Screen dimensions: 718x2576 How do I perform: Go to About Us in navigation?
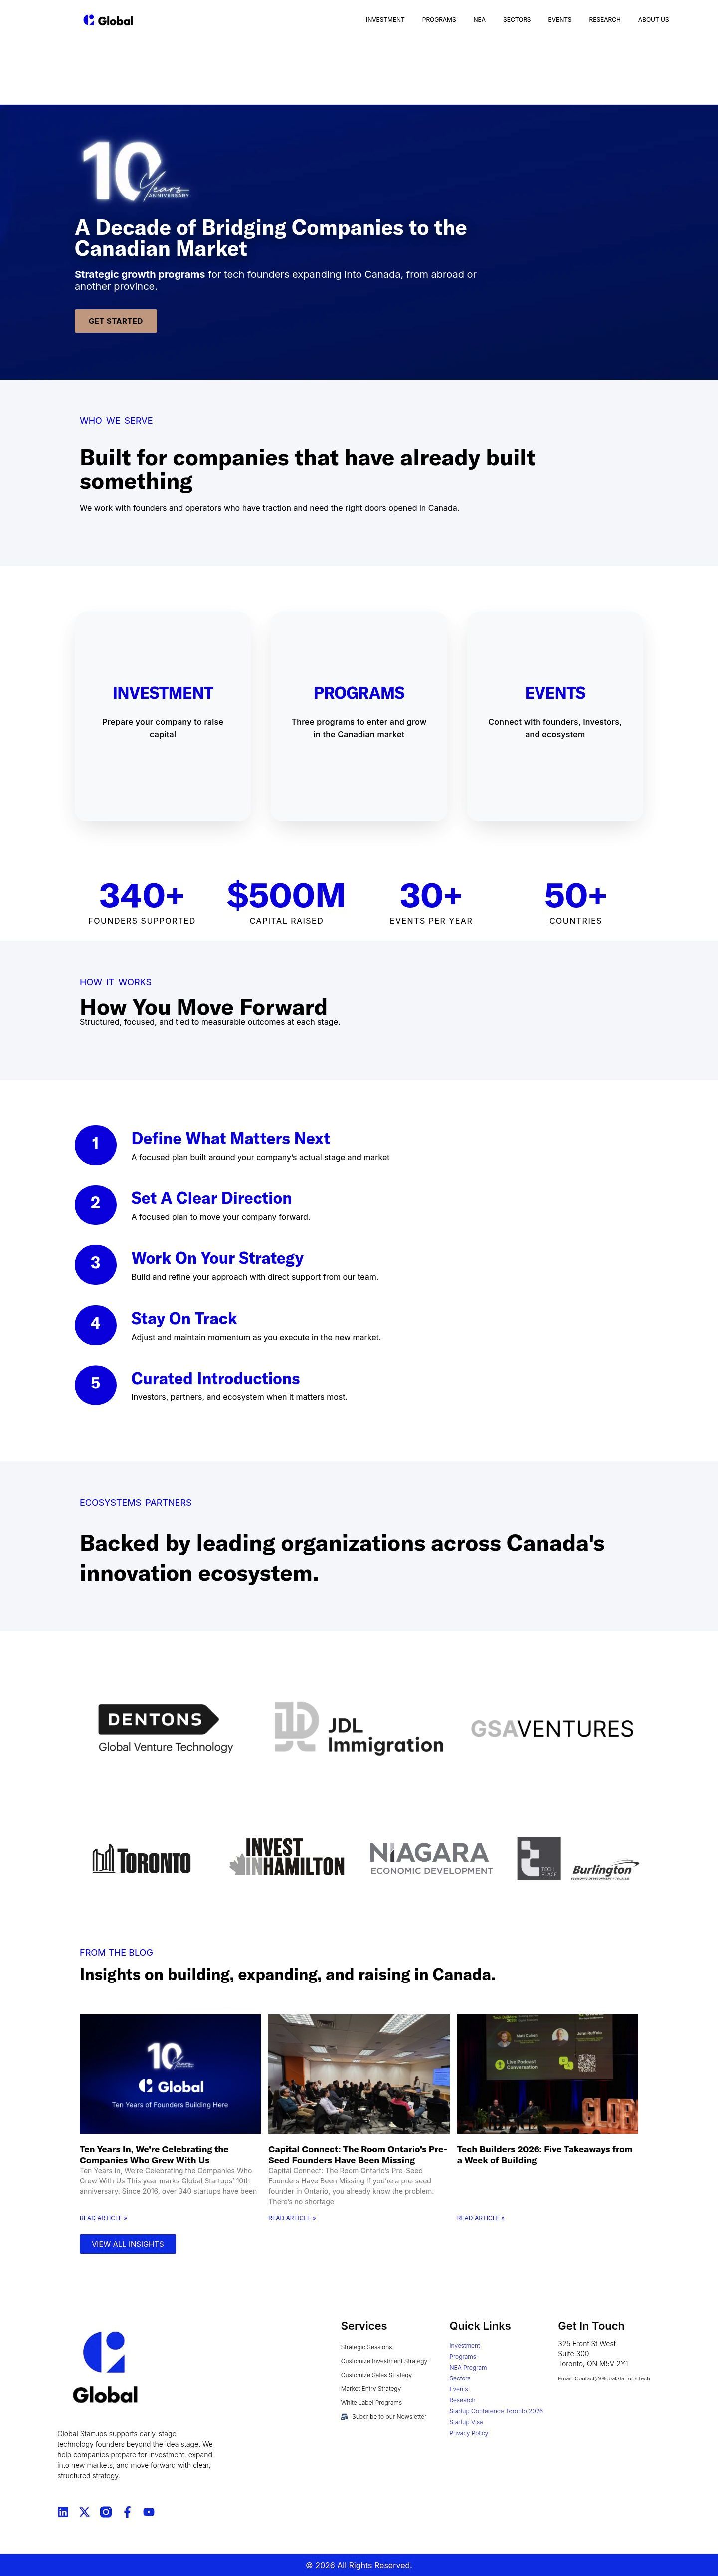[x=653, y=20]
